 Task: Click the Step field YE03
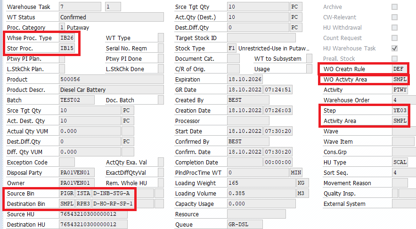pos(400,110)
